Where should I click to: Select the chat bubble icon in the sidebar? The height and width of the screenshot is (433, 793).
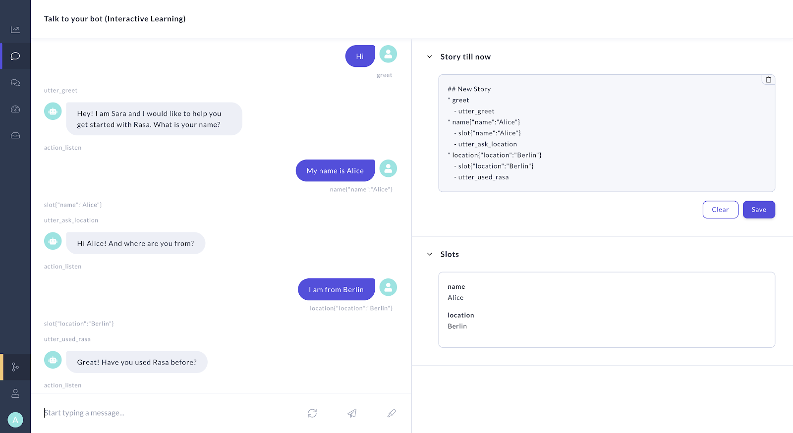click(15, 56)
